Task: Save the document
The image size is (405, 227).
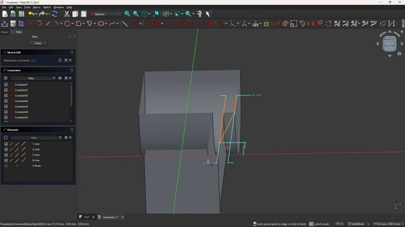Action: coord(21,14)
